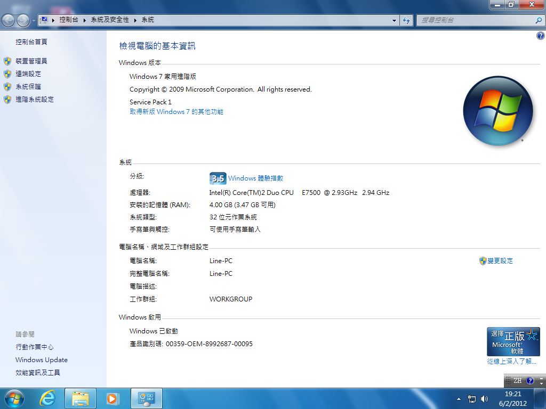Click the 變更設定 link
This screenshot has height=409, width=546.
pyautogui.click(x=500, y=261)
